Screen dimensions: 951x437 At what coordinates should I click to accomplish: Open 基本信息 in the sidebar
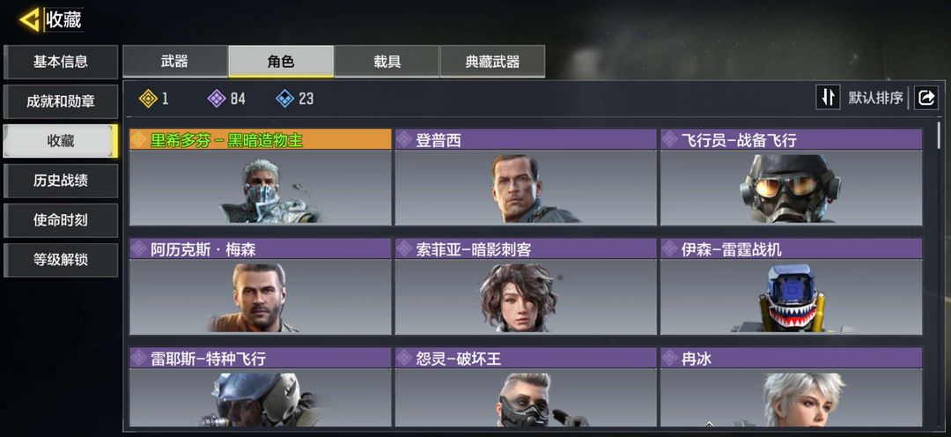61,62
